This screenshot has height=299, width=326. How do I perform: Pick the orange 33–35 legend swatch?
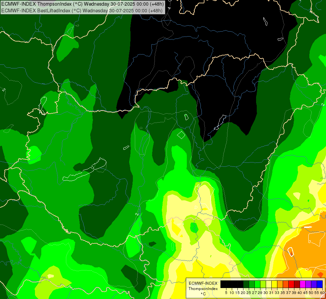(280, 284)
